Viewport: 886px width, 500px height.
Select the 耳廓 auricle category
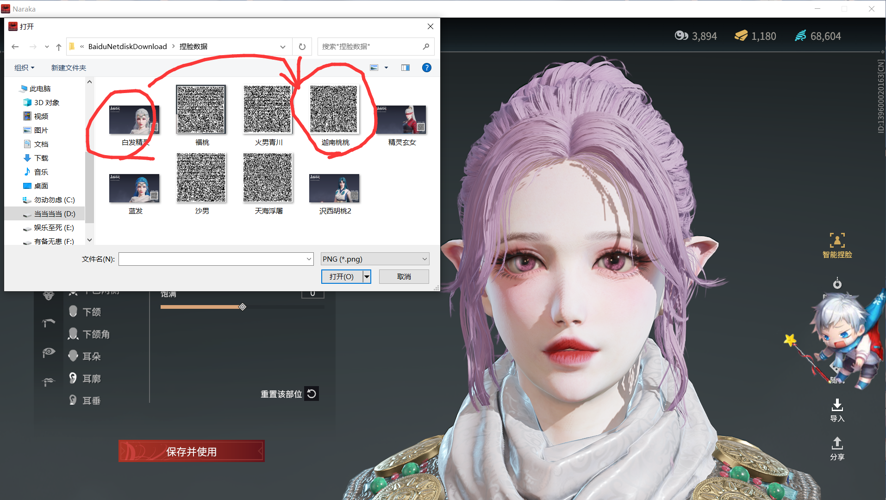[85, 378]
